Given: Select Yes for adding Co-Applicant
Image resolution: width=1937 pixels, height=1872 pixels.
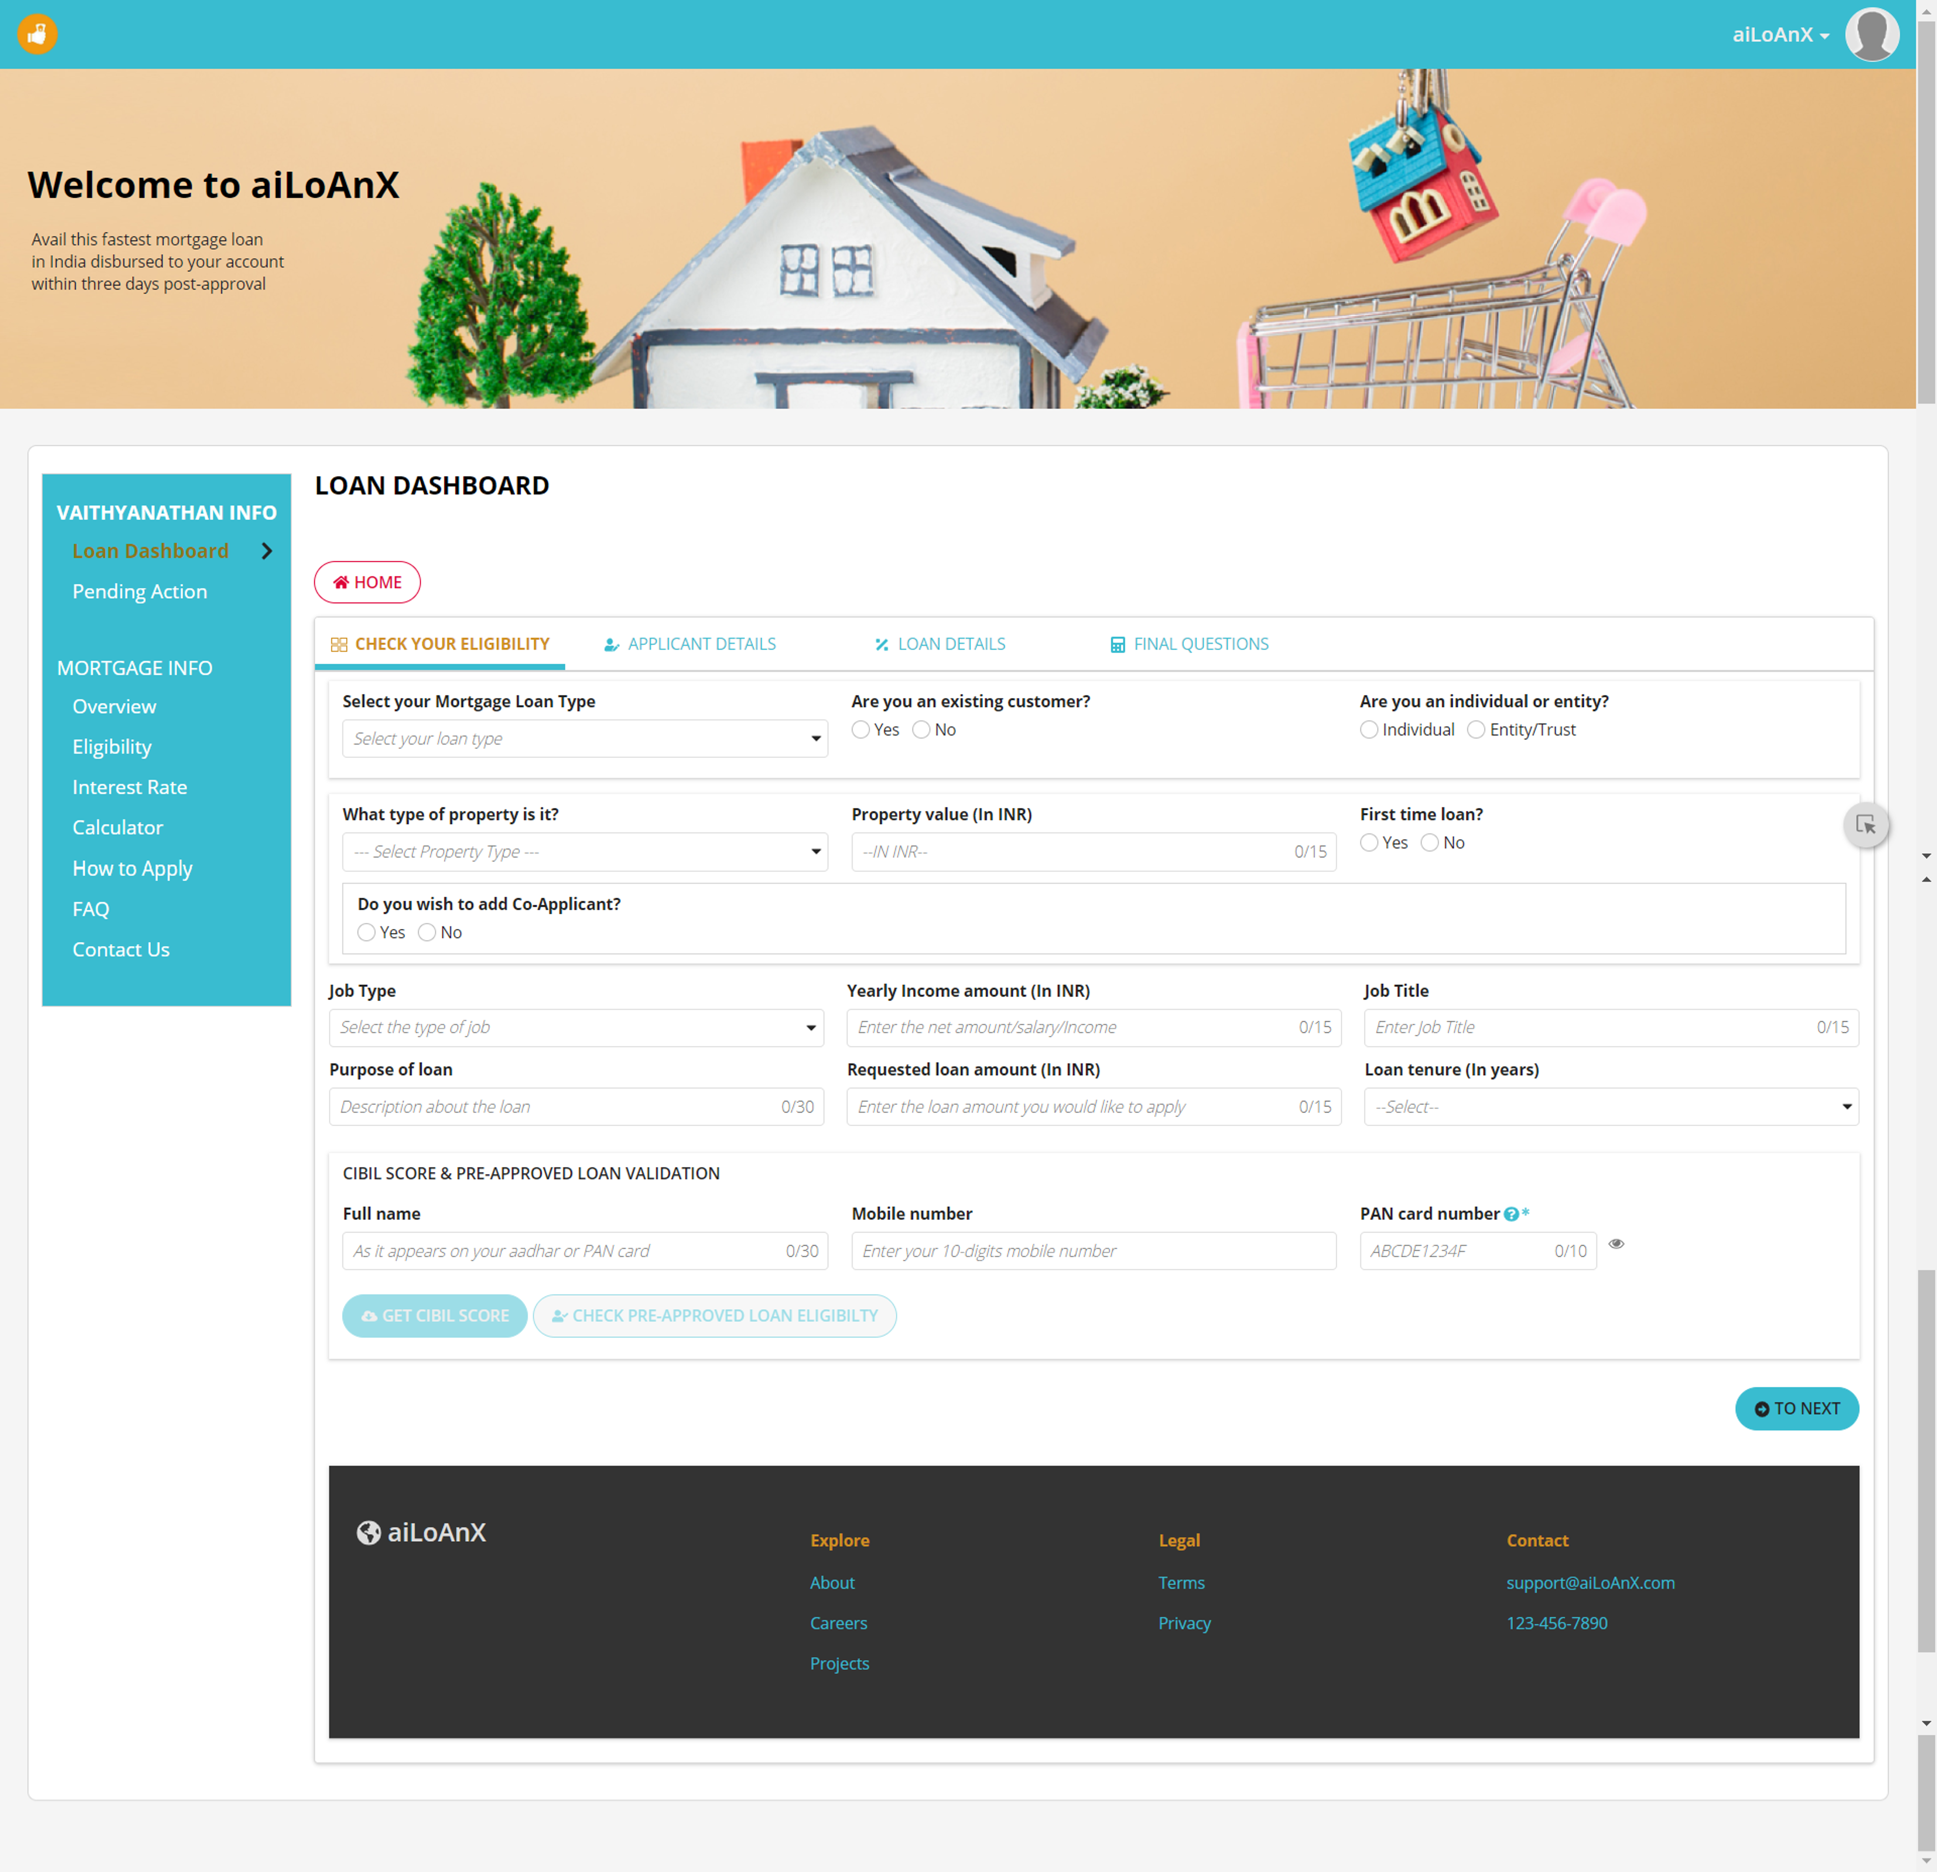Looking at the screenshot, I should 367,932.
